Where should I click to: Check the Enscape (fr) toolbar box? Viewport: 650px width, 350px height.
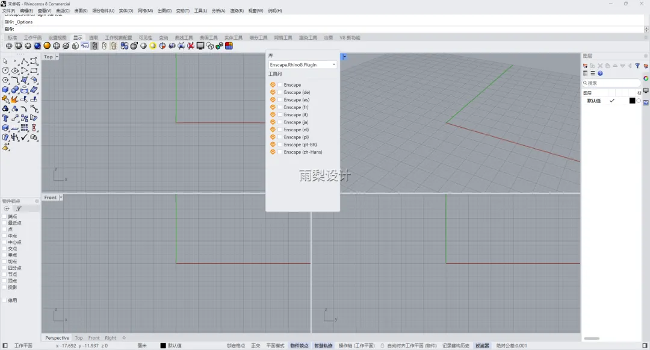[x=280, y=107]
